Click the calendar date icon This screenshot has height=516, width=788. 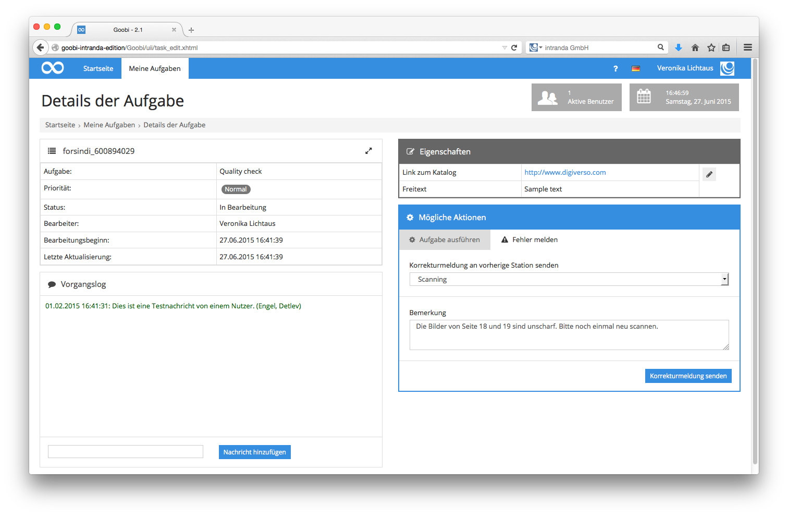[x=644, y=97]
